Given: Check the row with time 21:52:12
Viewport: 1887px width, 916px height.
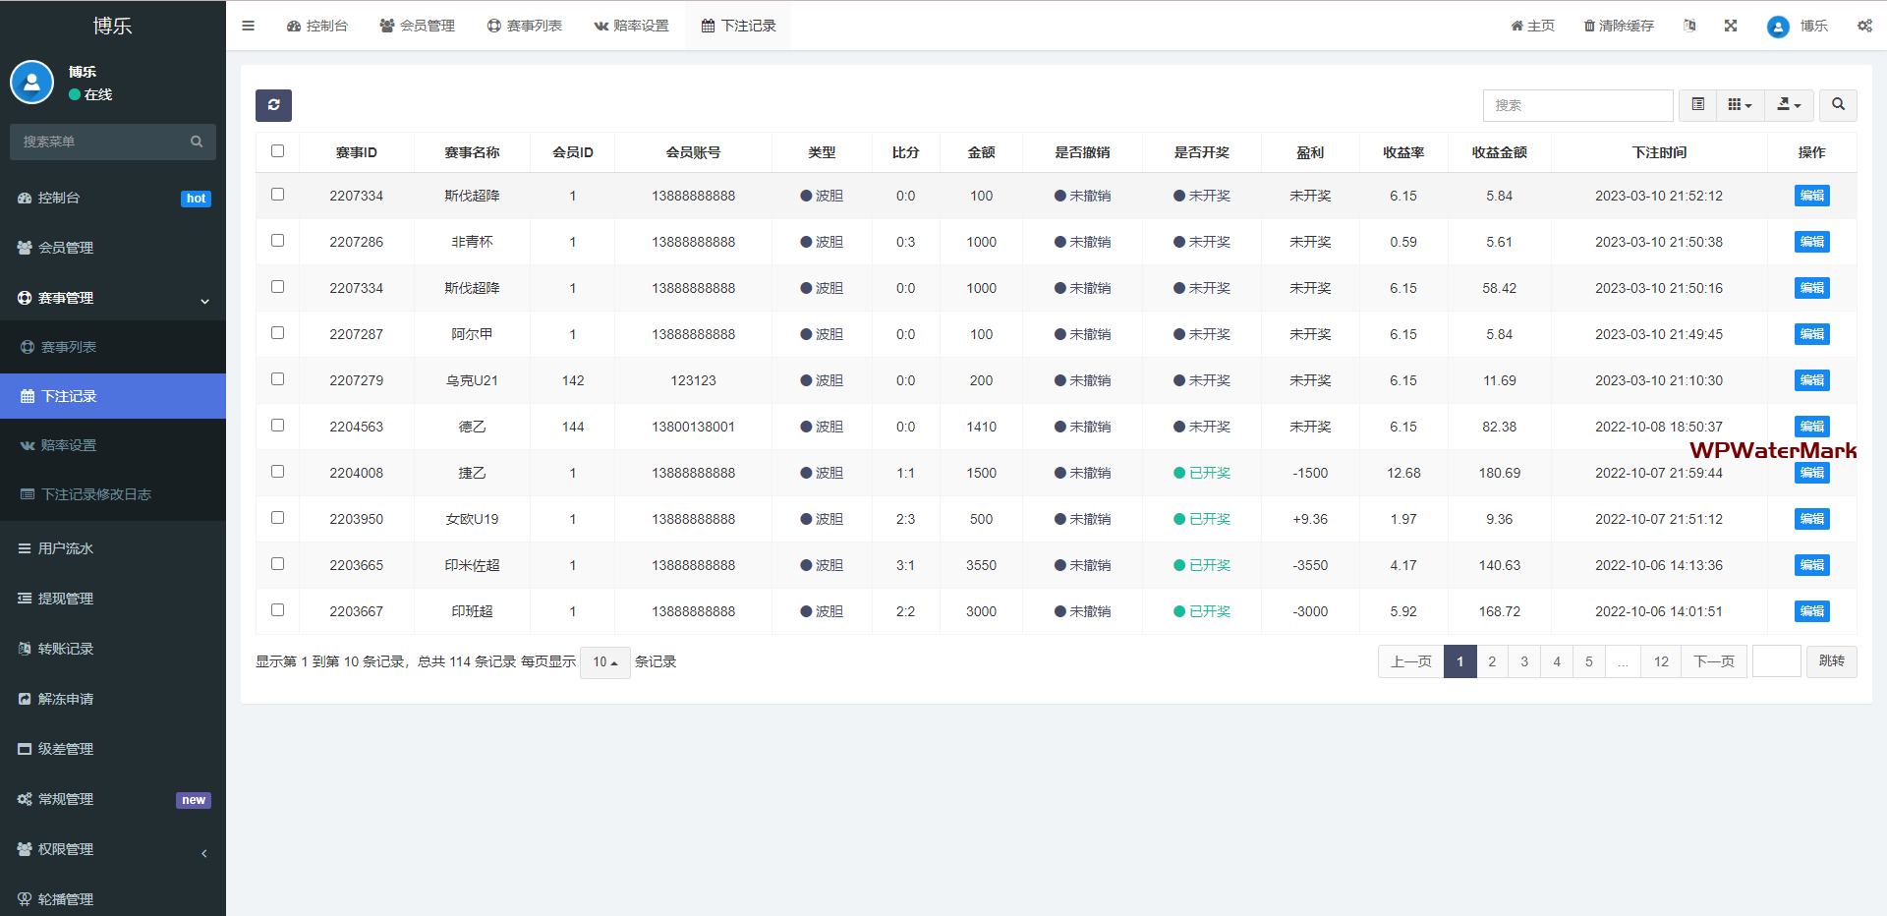Looking at the screenshot, I should tap(277, 195).
